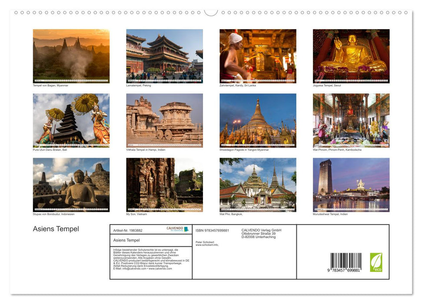This screenshot has width=422, height=304.
Task: Click the CALVENDO Verlag GmbH address block
Action: (261, 232)
